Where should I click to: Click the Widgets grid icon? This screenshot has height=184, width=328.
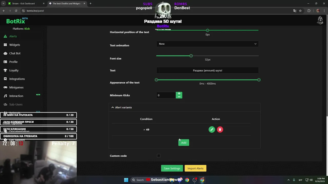(x=5, y=45)
